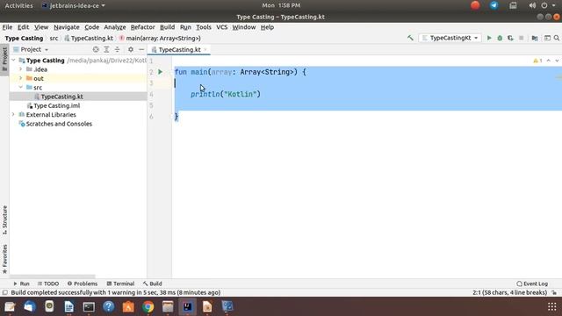Launch Google Chrome from the dock
The height and width of the screenshot is (316, 562).
[148, 306]
